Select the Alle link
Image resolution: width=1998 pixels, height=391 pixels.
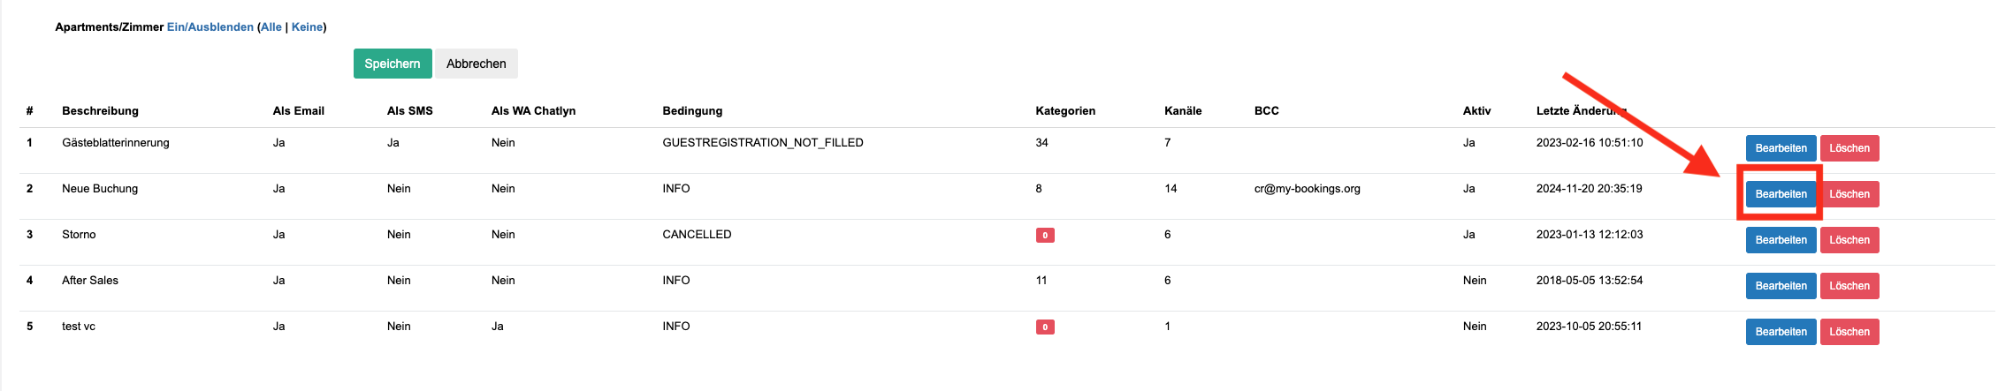tap(271, 27)
